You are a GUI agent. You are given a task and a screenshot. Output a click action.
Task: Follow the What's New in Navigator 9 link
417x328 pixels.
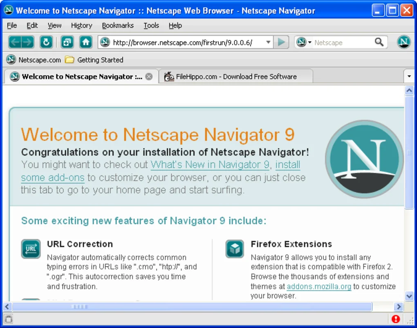point(210,165)
